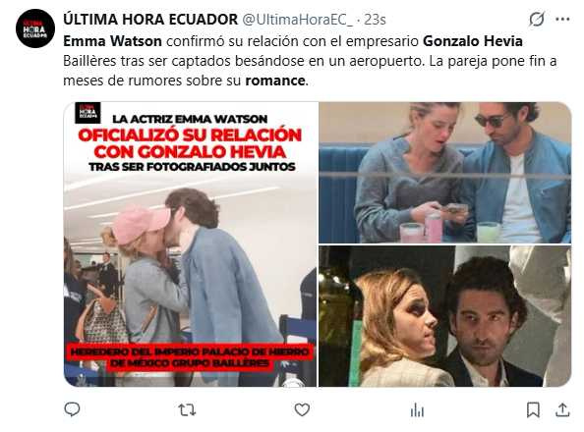Like the tweet with heart icon
Screen dimensions: 584x432
tap(302, 409)
